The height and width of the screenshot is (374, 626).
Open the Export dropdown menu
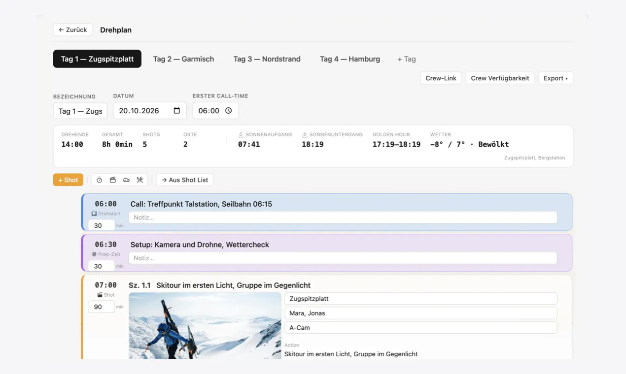(556, 78)
